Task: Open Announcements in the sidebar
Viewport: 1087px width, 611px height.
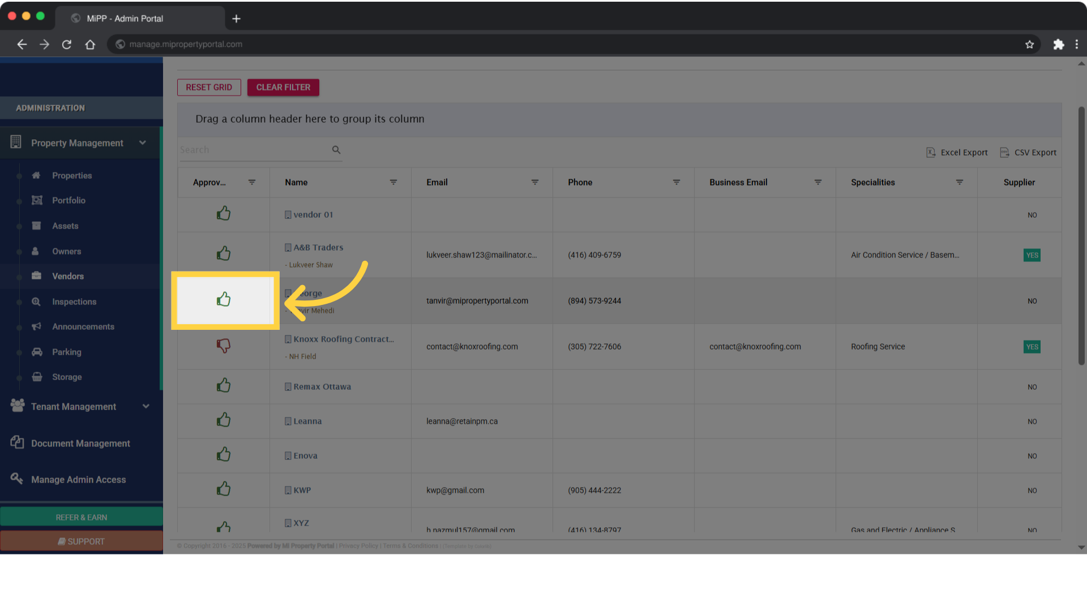Action: pos(83,326)
